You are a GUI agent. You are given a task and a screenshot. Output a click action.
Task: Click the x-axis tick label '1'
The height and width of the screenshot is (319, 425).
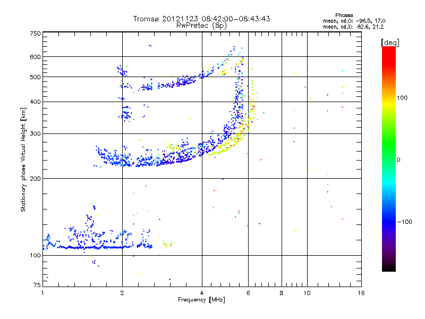pos(42,293)
